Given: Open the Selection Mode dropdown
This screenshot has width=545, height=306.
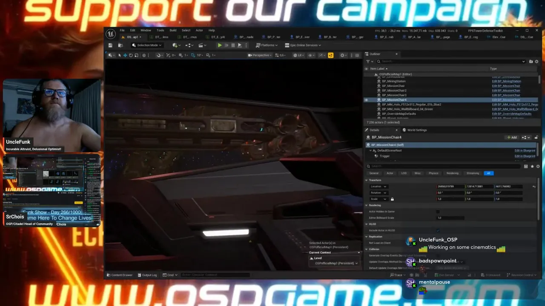Looking at the screenshot, I should click(147, 45).
